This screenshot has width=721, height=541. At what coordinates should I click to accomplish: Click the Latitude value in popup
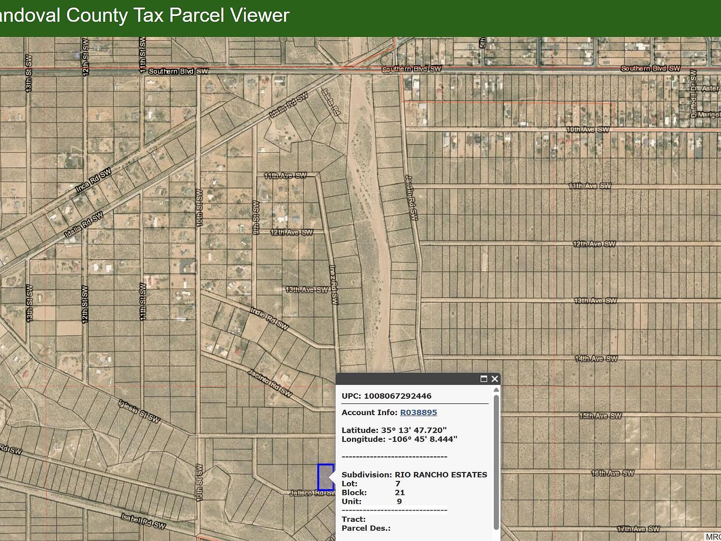tap(414, 430)
